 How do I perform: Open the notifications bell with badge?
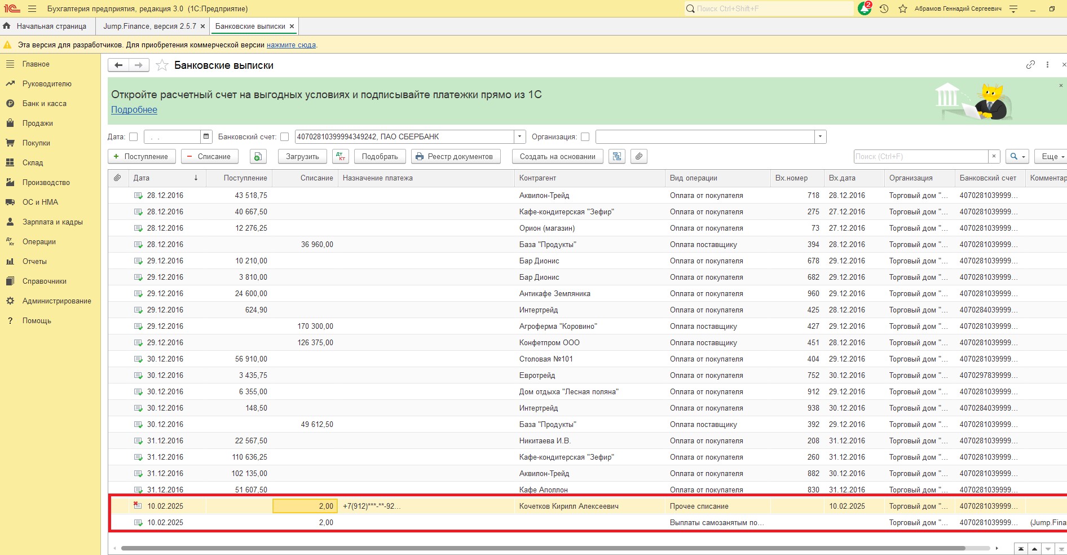coord(864,9)
